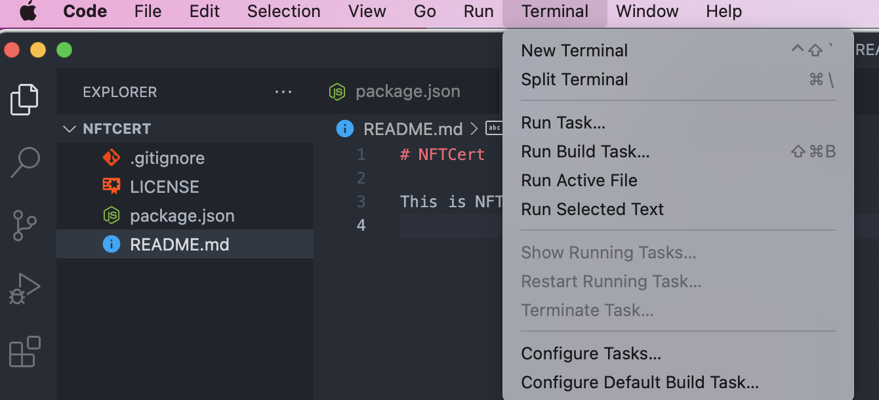Viewport: 879px width, 400px height.
Task: Open the Window menu
Action: click(647, 11)
